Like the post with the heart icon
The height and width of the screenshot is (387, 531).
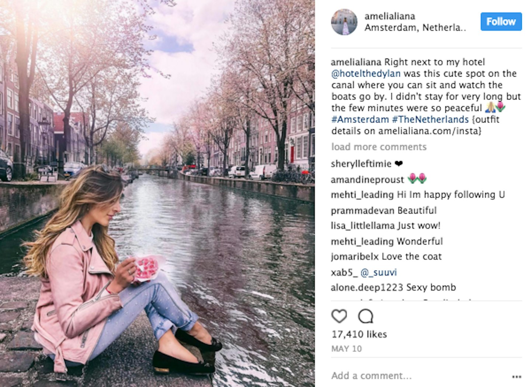pos(339,316)
